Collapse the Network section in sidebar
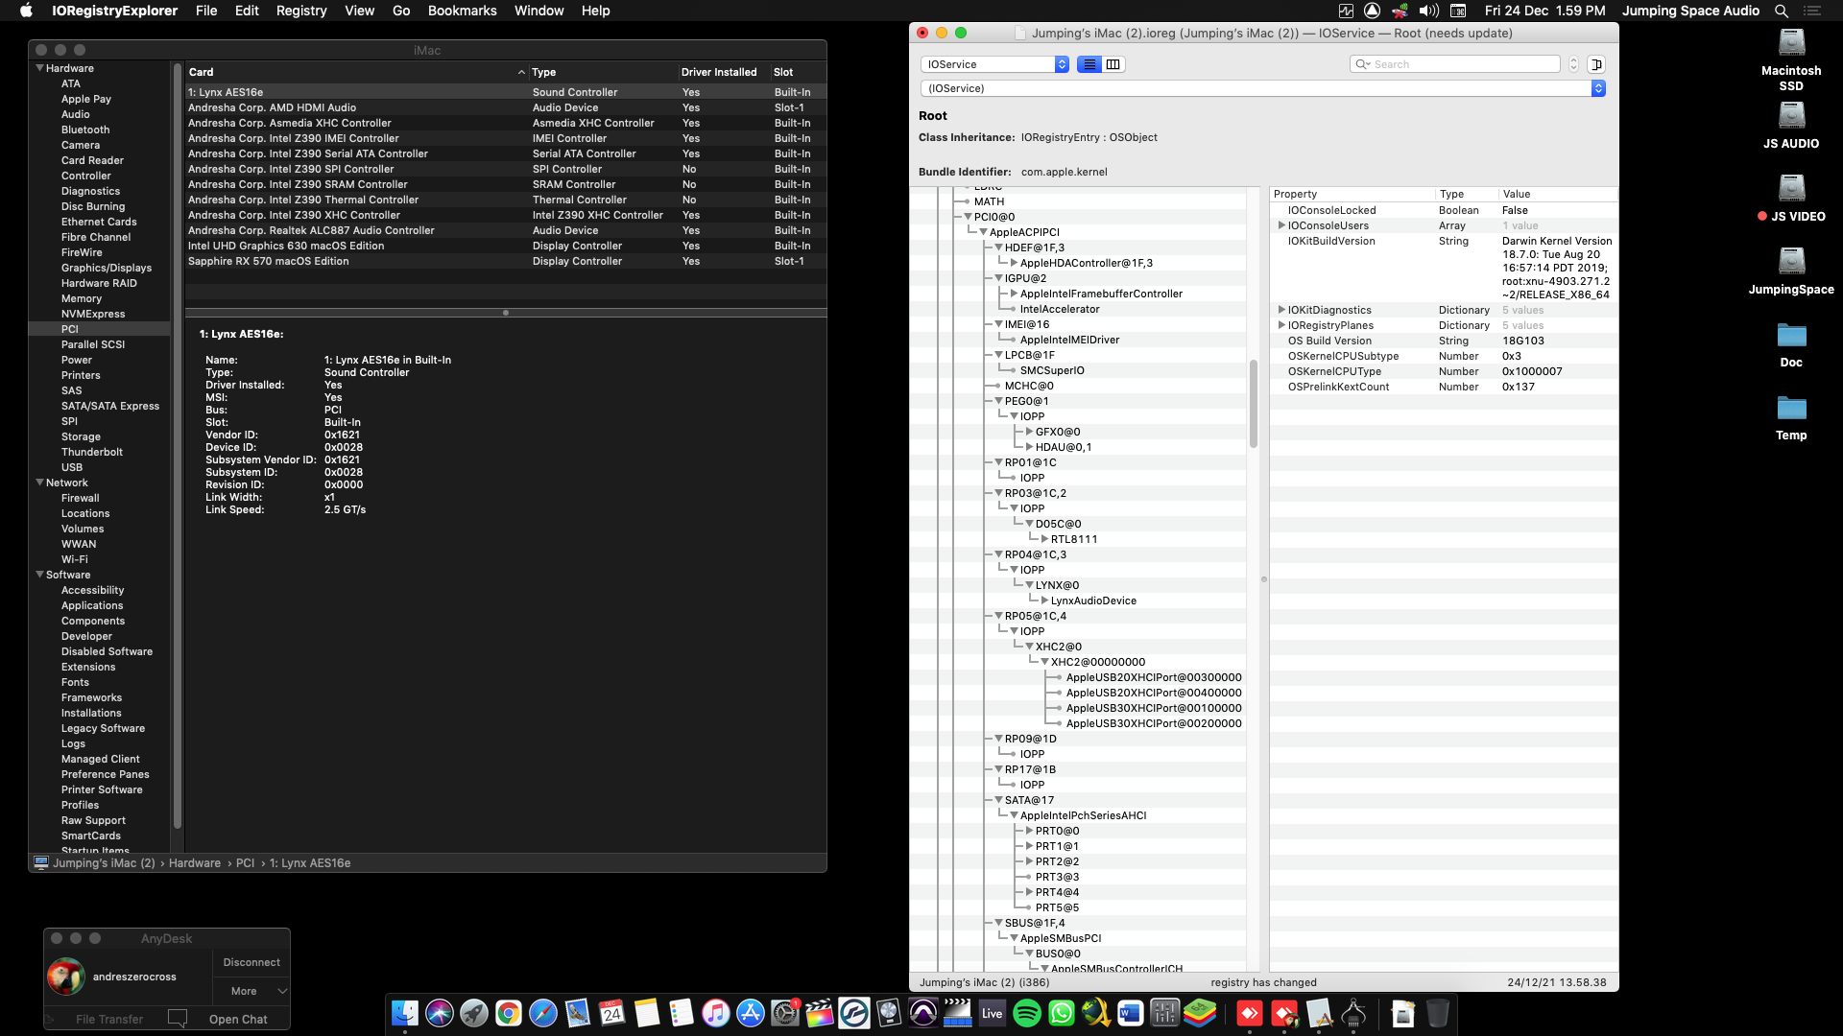This screenshot has width=1843, height=1036. point(40,483)
